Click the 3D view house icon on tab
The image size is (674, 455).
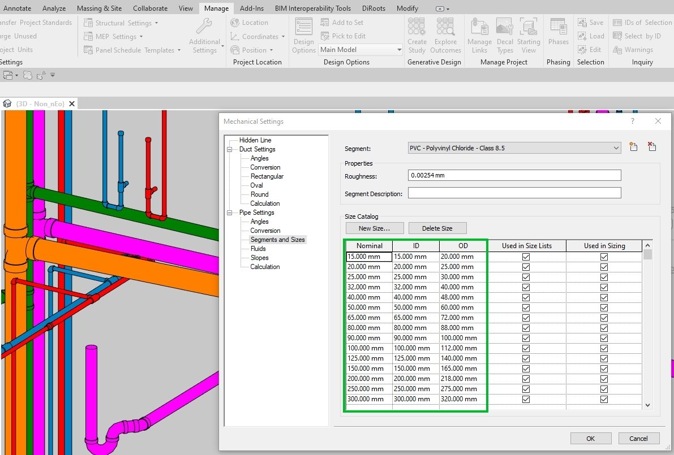point(7,103)
